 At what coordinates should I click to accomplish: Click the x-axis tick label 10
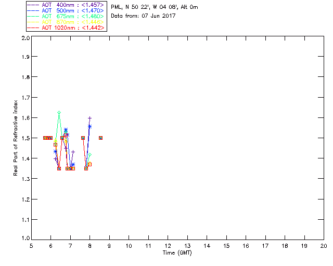click(129, 246)
